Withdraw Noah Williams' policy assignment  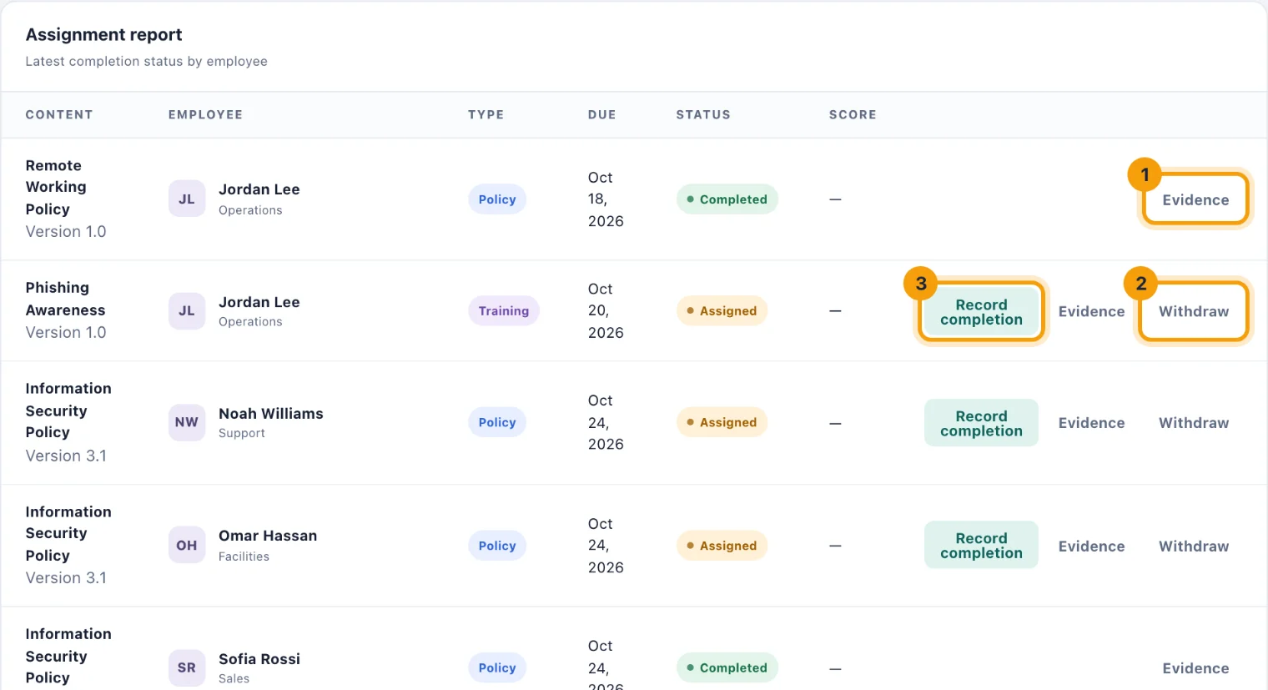point(1194,423)
